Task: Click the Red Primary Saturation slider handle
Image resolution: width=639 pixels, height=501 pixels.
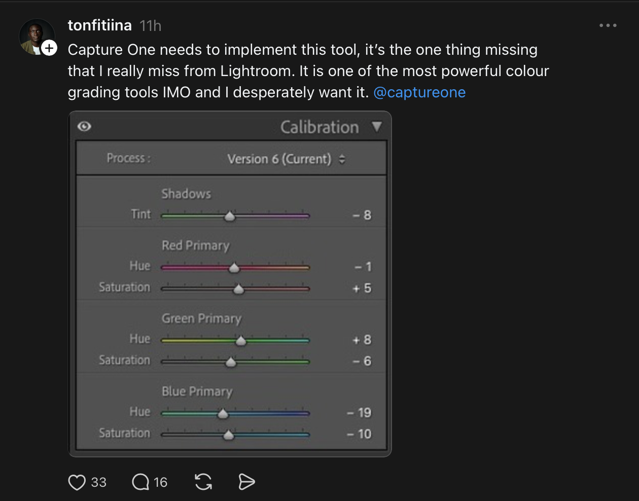Action: click(238, 290)
